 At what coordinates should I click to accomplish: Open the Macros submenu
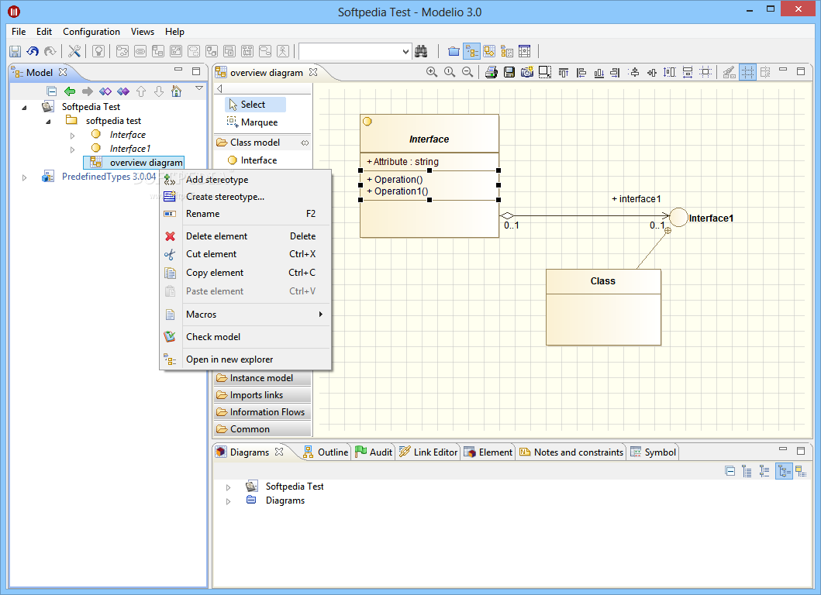[x=245, y=315]
